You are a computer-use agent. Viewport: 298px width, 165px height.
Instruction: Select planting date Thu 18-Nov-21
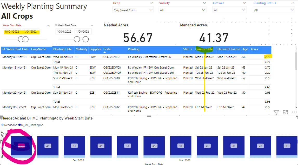63,73
